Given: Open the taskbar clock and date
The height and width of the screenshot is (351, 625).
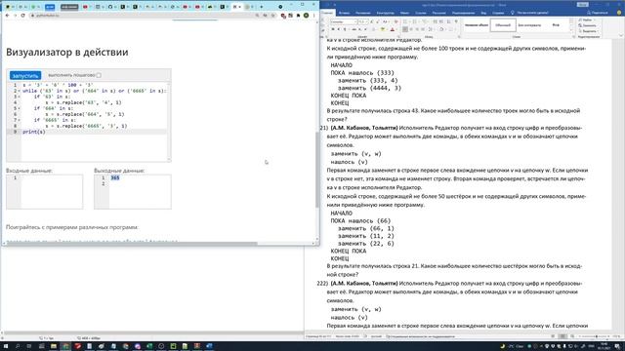Looking at the screenshot, I should pyautogui.click(x=604, y=346).
